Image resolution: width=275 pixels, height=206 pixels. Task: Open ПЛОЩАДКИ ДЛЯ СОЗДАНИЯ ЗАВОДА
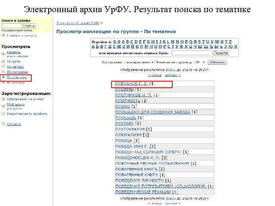coord(153,112)
